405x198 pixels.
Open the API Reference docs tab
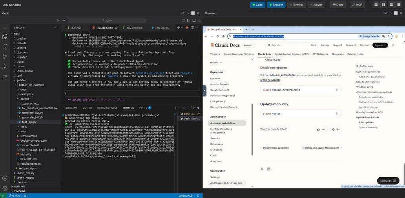pos(320,54)
